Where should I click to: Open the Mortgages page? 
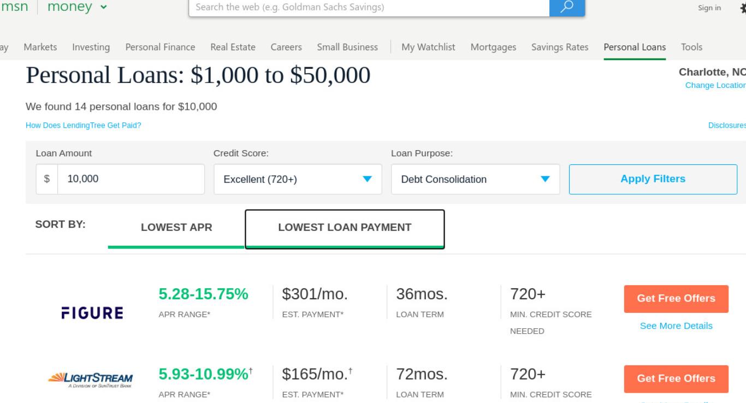[493, 47]
